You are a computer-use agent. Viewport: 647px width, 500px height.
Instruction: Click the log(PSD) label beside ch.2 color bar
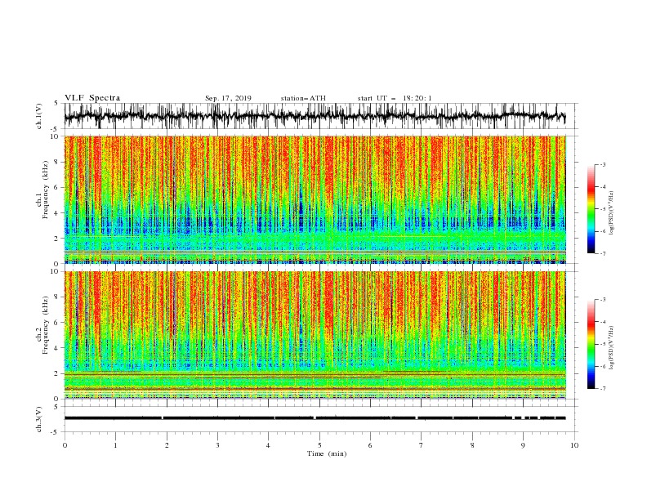612,348
